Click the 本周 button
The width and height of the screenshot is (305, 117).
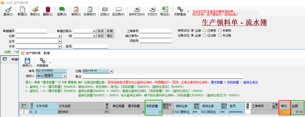tap(110, 31)
